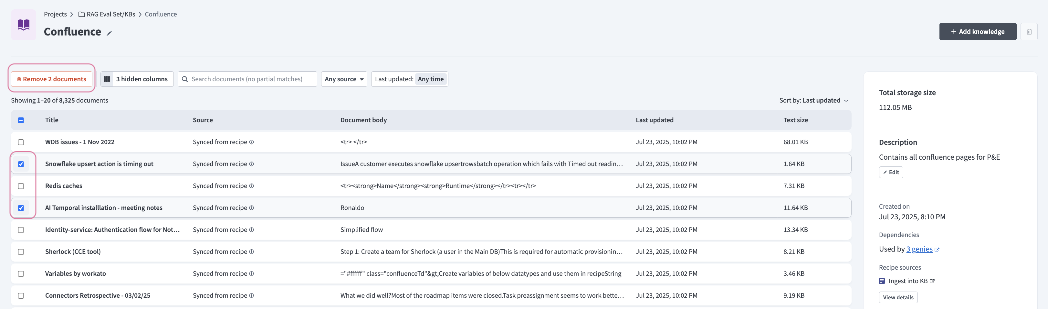The width and height of the screenshot is (1048, 309).
Task: Click the Add knowledge button
Action: click(977, 32)
